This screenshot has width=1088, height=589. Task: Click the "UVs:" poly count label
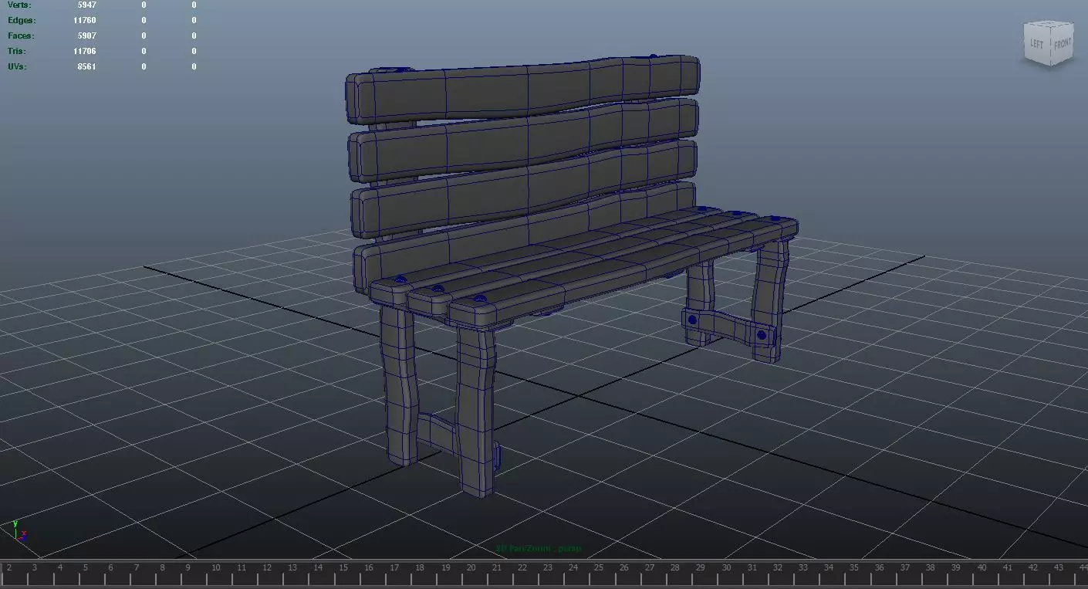pyautogui.click(x=18, y=66)
